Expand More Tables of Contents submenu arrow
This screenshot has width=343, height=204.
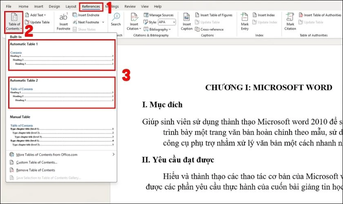[114, 154]
